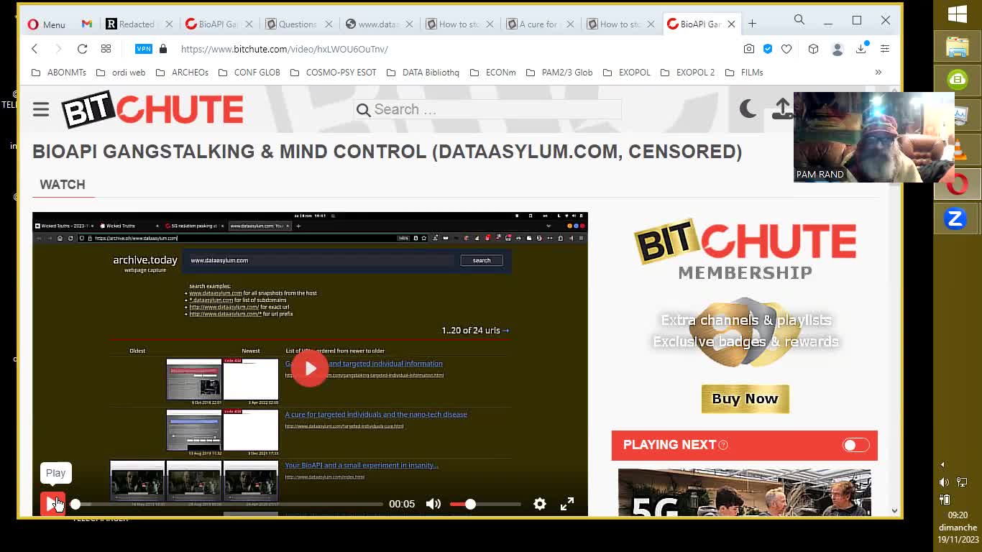This screenshot has width=982, height=552.
Task: Go forward with the browser arrow
Action: [x=58, y=49]
